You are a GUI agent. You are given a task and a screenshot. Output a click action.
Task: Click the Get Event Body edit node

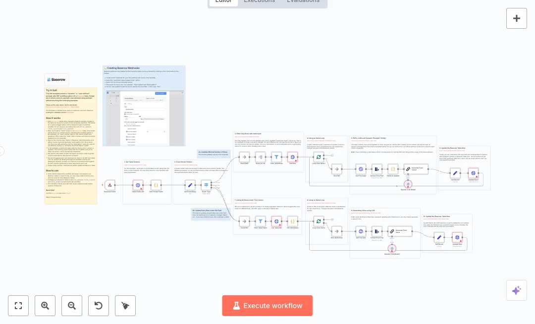pyautogui.click(x=190, y=184)
